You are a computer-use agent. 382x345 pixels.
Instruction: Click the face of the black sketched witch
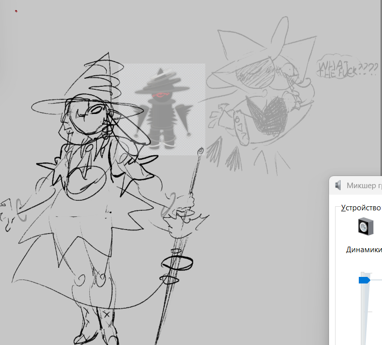pos(88,120)
